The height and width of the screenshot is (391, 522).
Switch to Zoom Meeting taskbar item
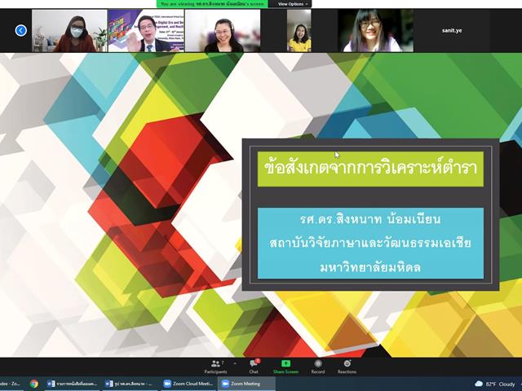tap(246, 384)
